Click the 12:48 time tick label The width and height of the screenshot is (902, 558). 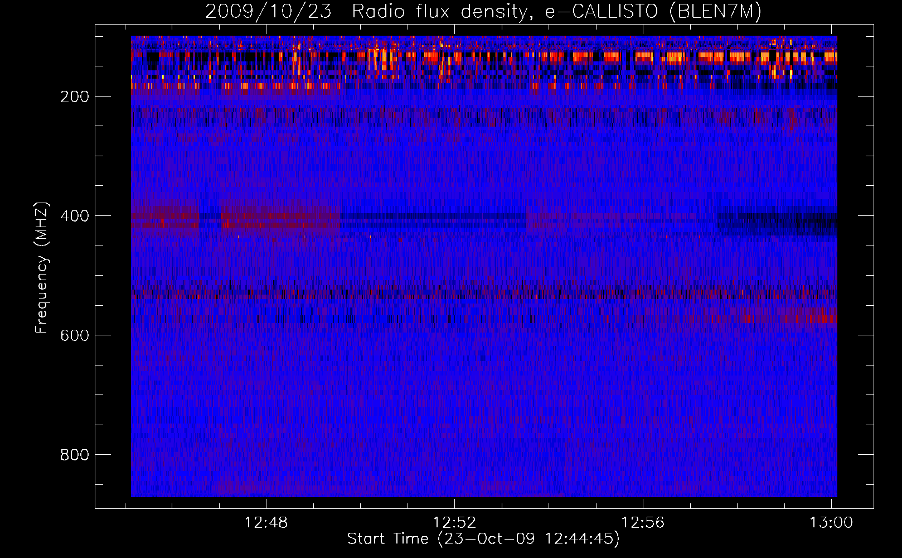(x=266, y=523)
